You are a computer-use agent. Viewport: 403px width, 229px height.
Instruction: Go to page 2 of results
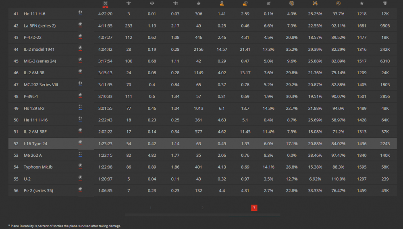(203, 208)
